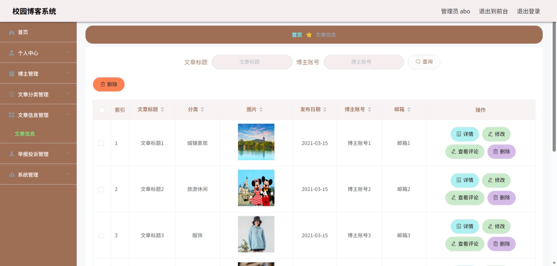Click the home icon beside 首页 in sidebar
557x266 pixels.
[12, 32]
